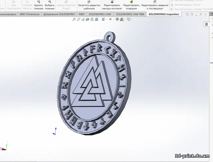Click the View Orientation cube icon
This screenshot has width=213, height=162.
[97, 19]
